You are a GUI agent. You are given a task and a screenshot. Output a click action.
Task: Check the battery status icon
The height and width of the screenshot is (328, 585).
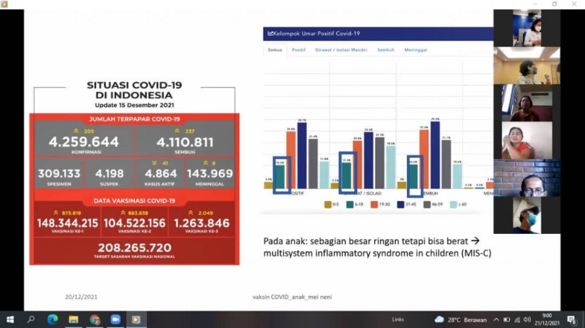click(x=507, y=319)
